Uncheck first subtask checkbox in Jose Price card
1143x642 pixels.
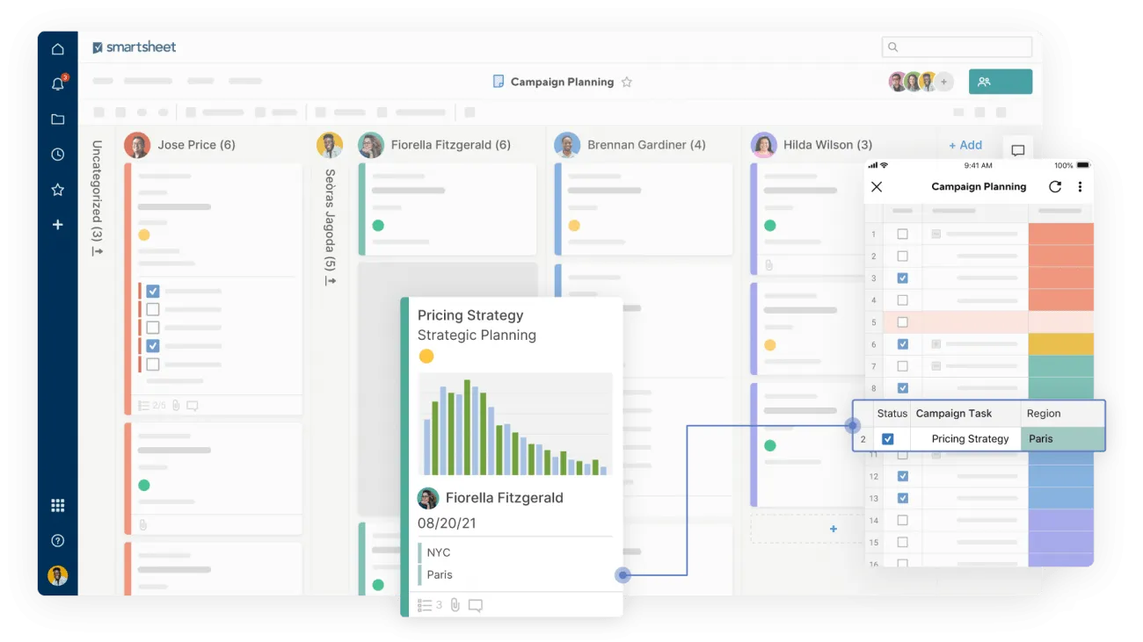click(153, 291)
